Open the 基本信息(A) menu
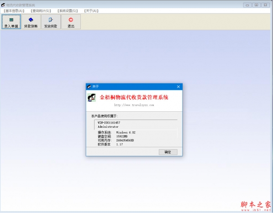The height and width of the screenshot is (213, 274). (14, 11)
